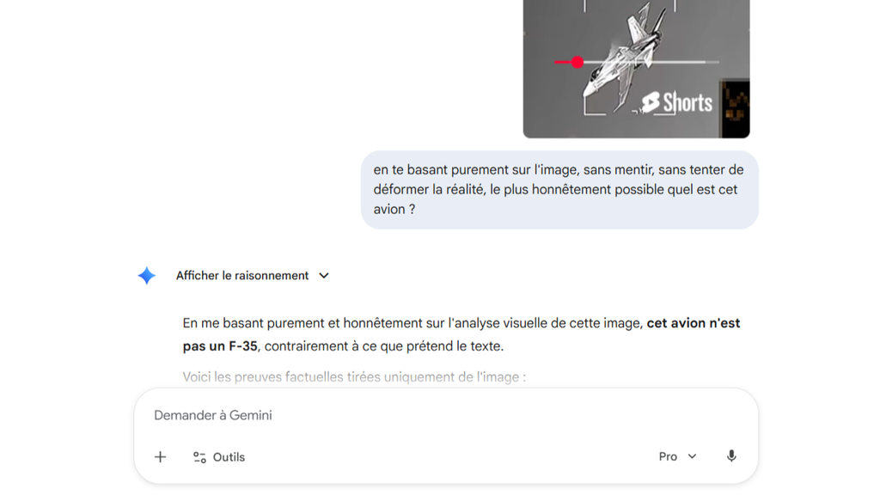
Task: Click the Shorts text label in the thumbnail
Action: (687, 103)
